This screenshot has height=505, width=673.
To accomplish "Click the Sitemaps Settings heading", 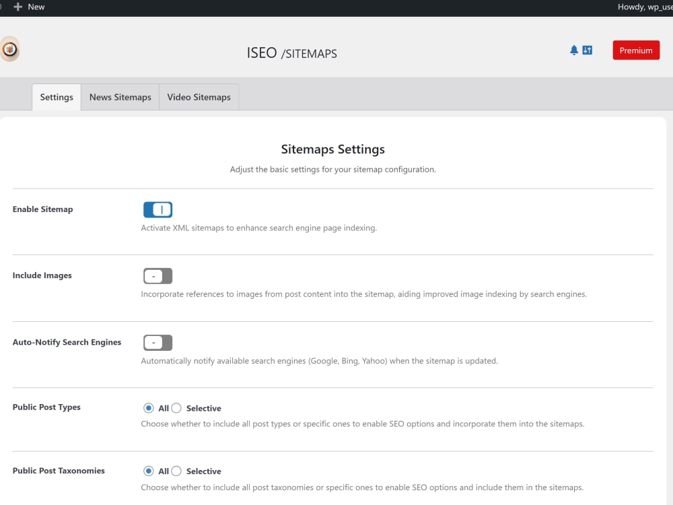I will click(332, 149).
